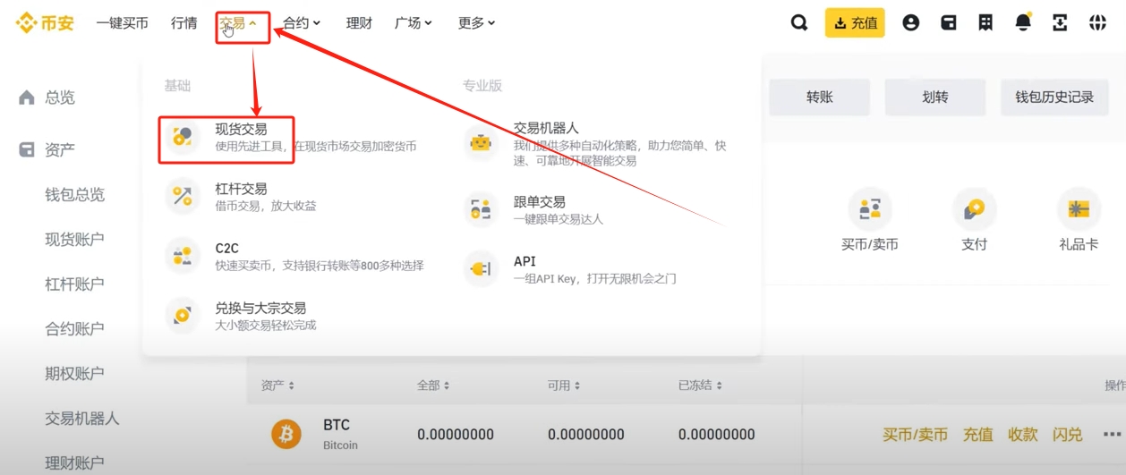1126x475 pixels.
Task: Open 杠杆账户 in the sidebar
Action: tap(75, 284)
